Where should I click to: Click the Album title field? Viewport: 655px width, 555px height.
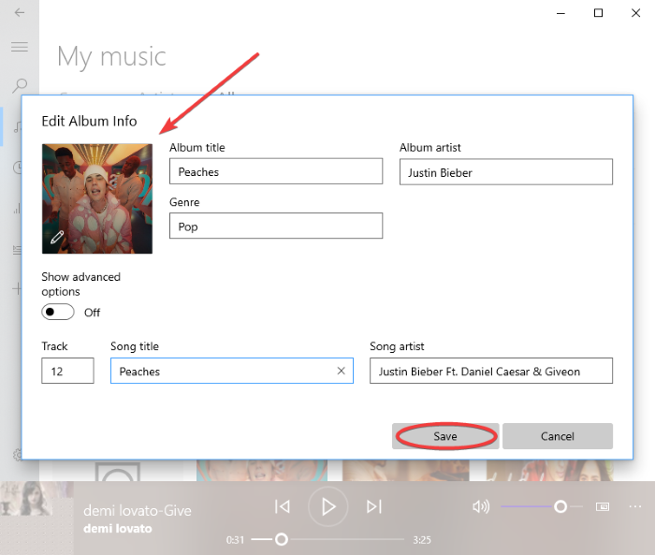pos(276,172)
